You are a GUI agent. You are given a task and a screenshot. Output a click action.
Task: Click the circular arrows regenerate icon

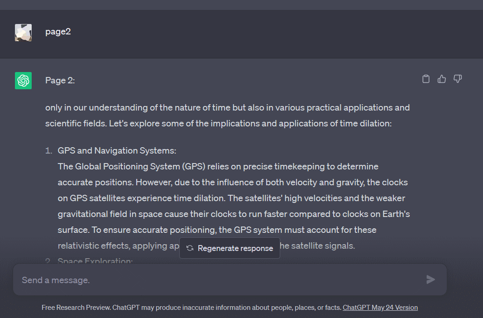pos(190,248)
